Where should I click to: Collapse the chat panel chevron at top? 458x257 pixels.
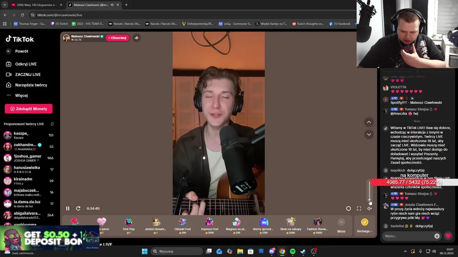tap(417, 71)
